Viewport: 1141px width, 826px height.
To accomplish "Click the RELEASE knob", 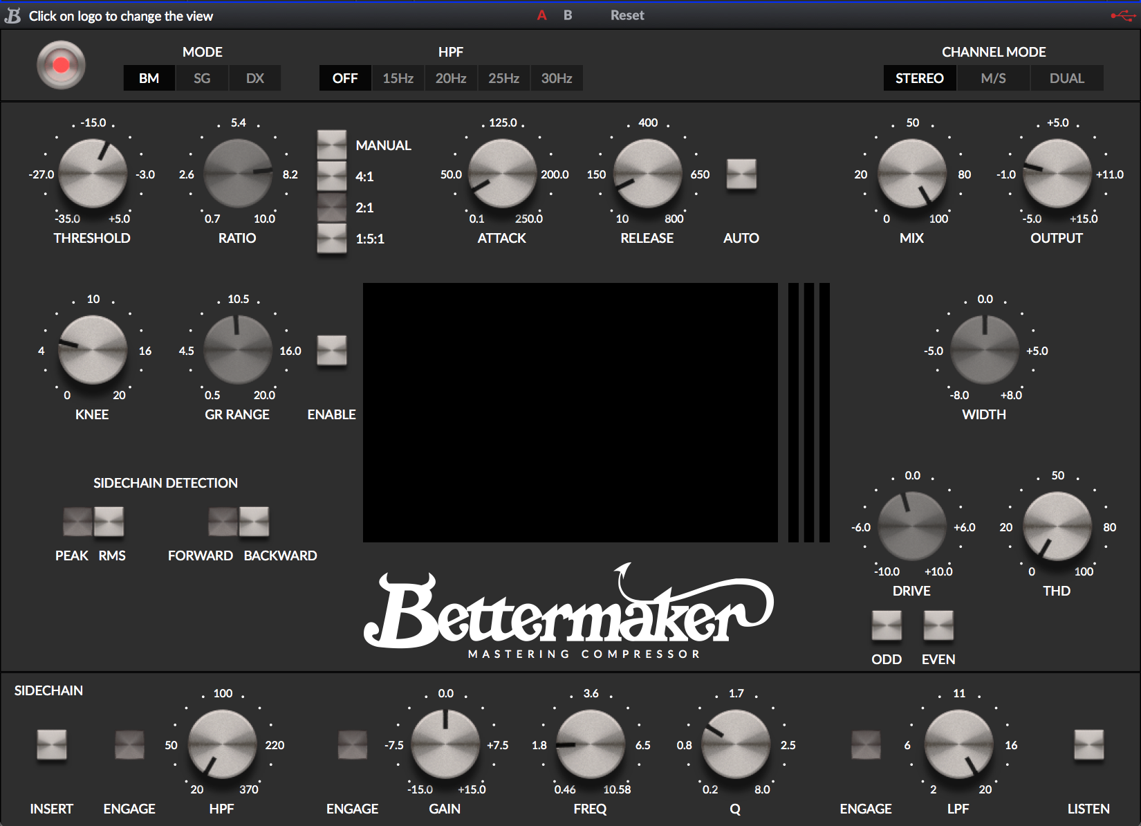I will (648, 174).
